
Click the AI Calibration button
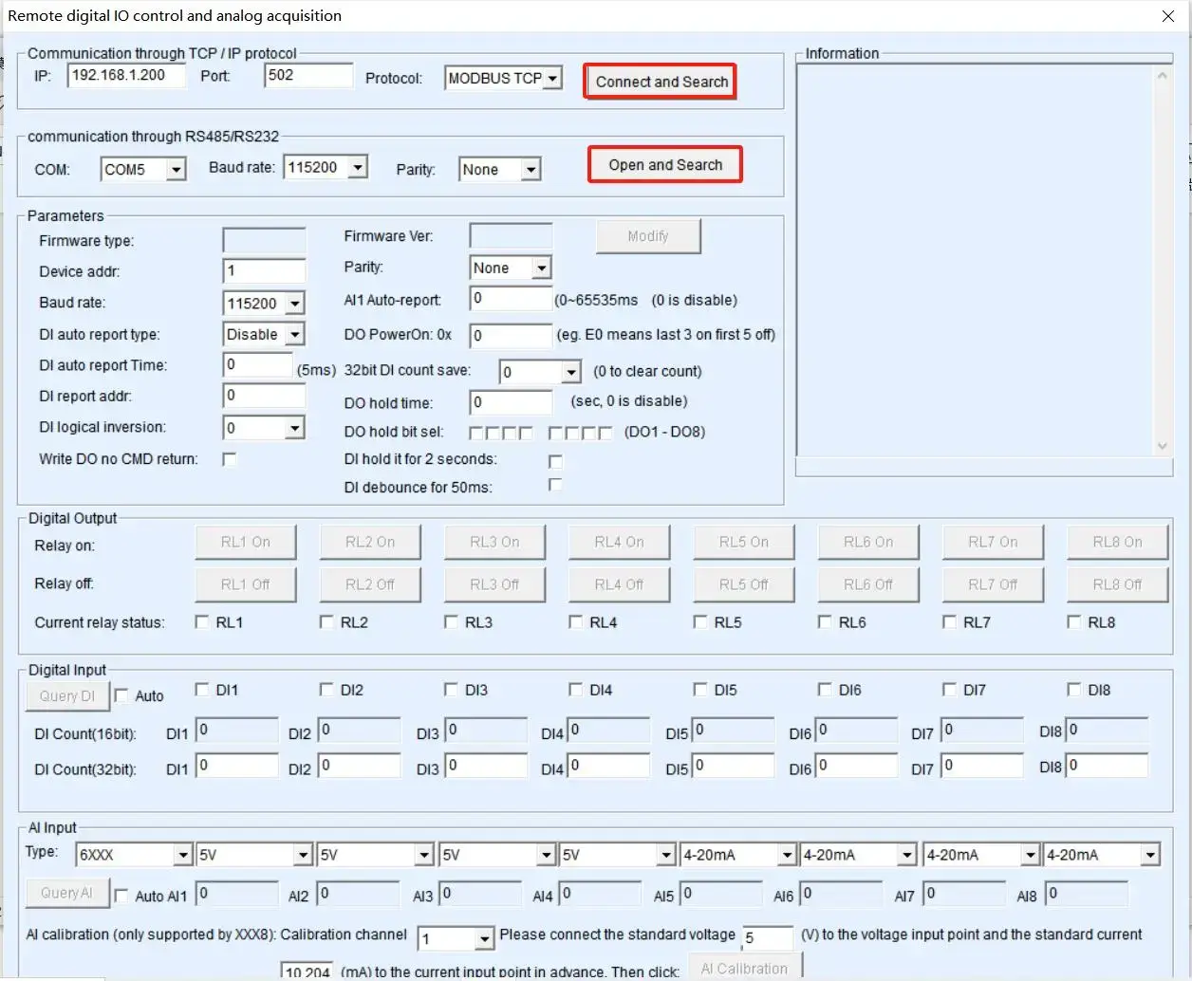(x=744, y=968)
